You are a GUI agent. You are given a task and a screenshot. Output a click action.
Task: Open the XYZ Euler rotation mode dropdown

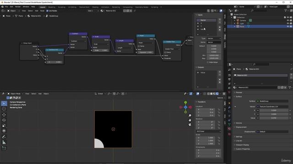[208, 132]
